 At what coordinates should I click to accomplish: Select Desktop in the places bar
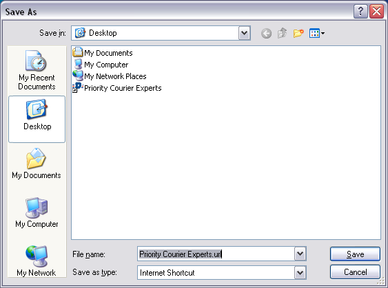pos(37,119)
